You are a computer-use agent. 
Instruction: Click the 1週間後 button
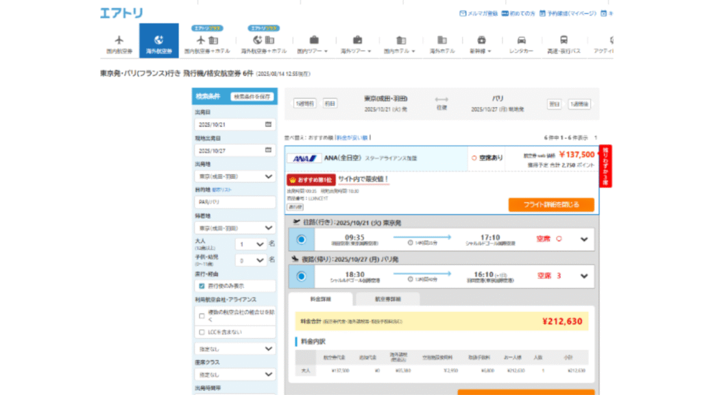579,104
